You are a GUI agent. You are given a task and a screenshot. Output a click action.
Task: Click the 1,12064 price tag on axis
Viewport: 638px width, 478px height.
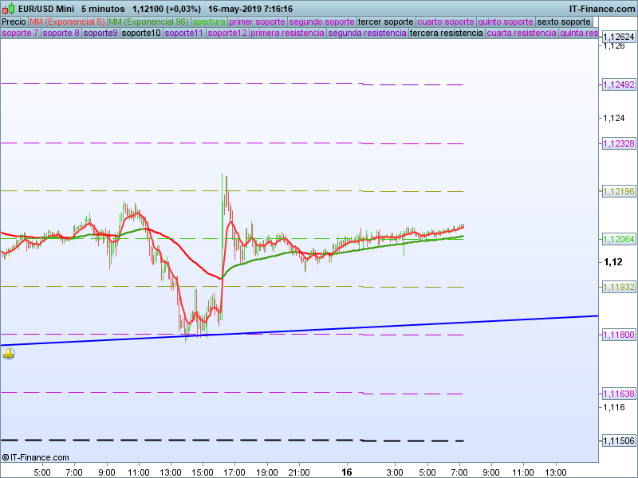tap(617, 239)
